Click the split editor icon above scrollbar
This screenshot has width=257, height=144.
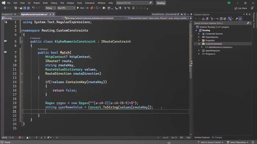coord(191,18)
